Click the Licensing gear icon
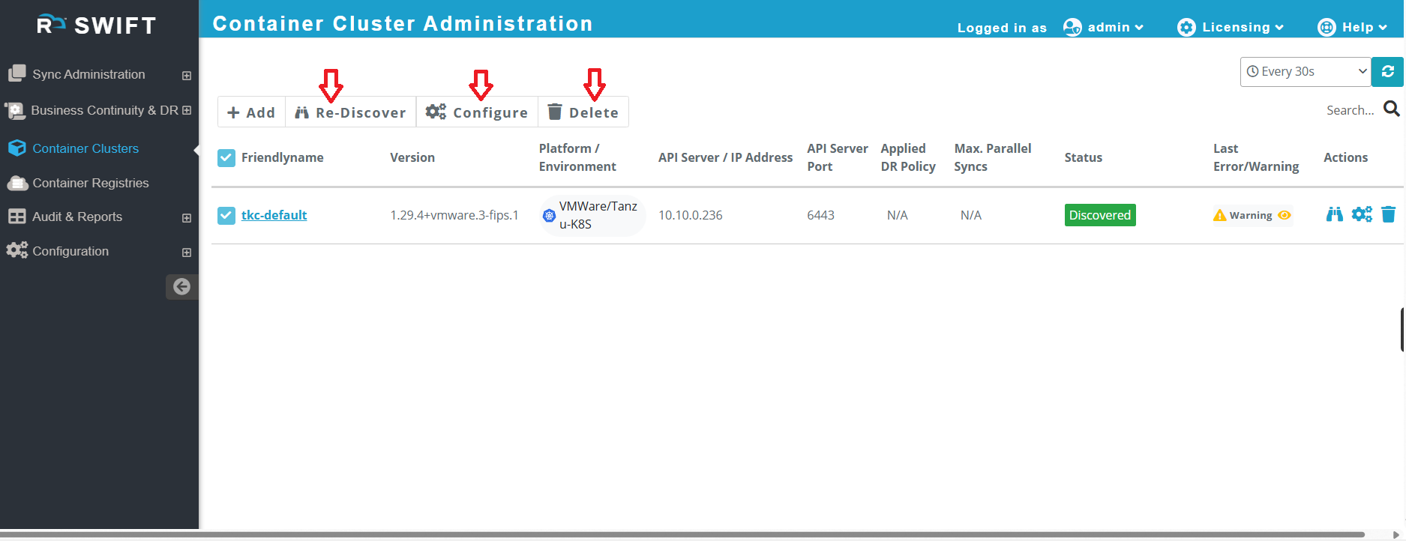The height and width of the screenshot is (541, 1406). coord(1186,28)
